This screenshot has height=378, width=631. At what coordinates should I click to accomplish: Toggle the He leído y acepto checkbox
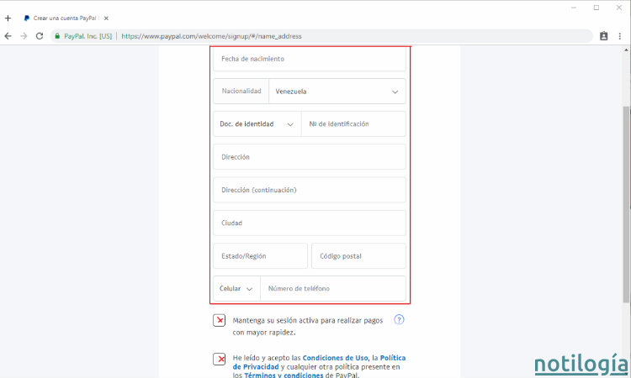220,359
